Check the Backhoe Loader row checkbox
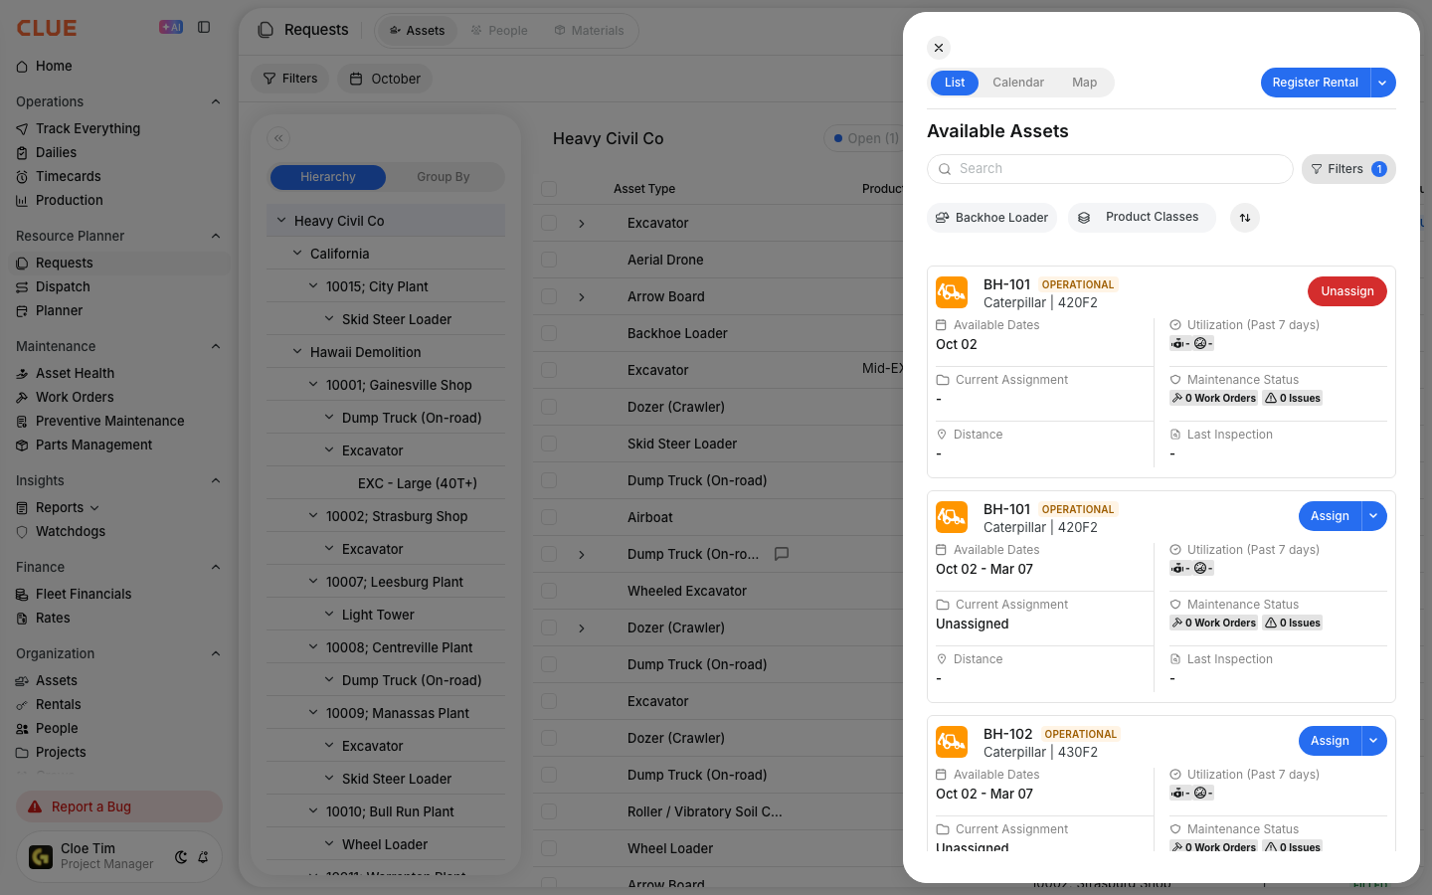1432x895 pixels. click(x=549, y=333)
